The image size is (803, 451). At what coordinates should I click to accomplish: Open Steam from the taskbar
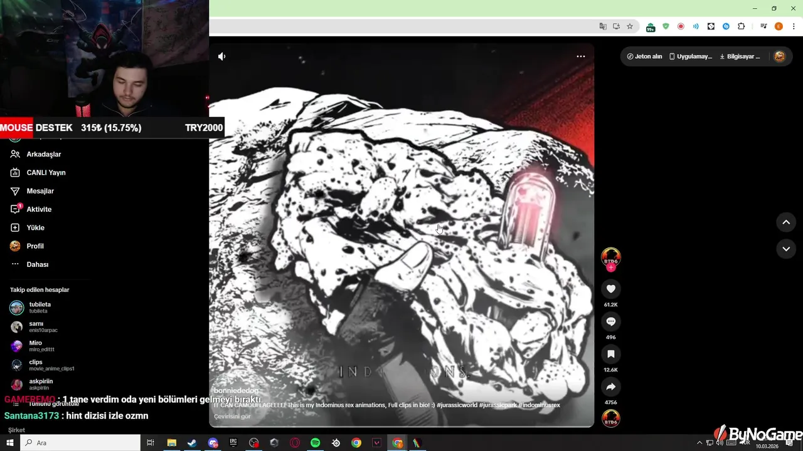pos(192,443)
